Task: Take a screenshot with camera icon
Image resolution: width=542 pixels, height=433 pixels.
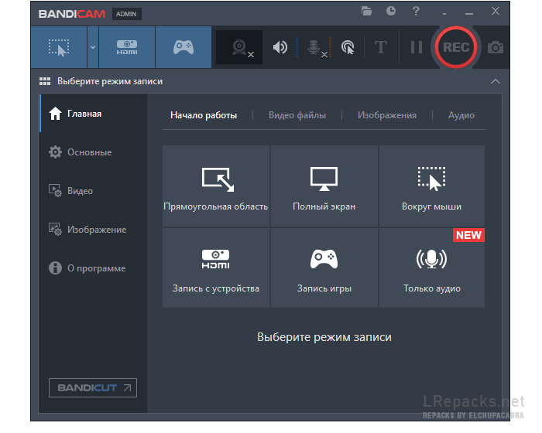Action: tap(496, 47)
